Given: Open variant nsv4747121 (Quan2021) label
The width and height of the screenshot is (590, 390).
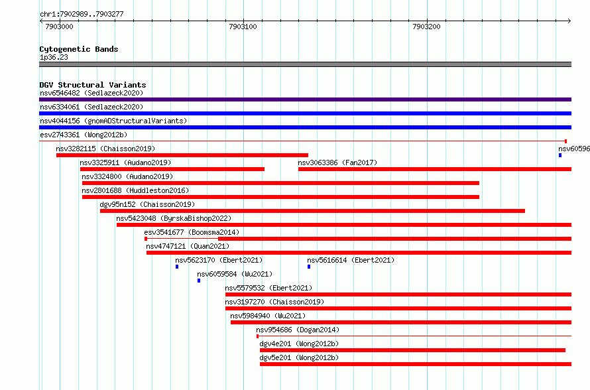Looking at the screenshot, I should click(x=188, y=246).
